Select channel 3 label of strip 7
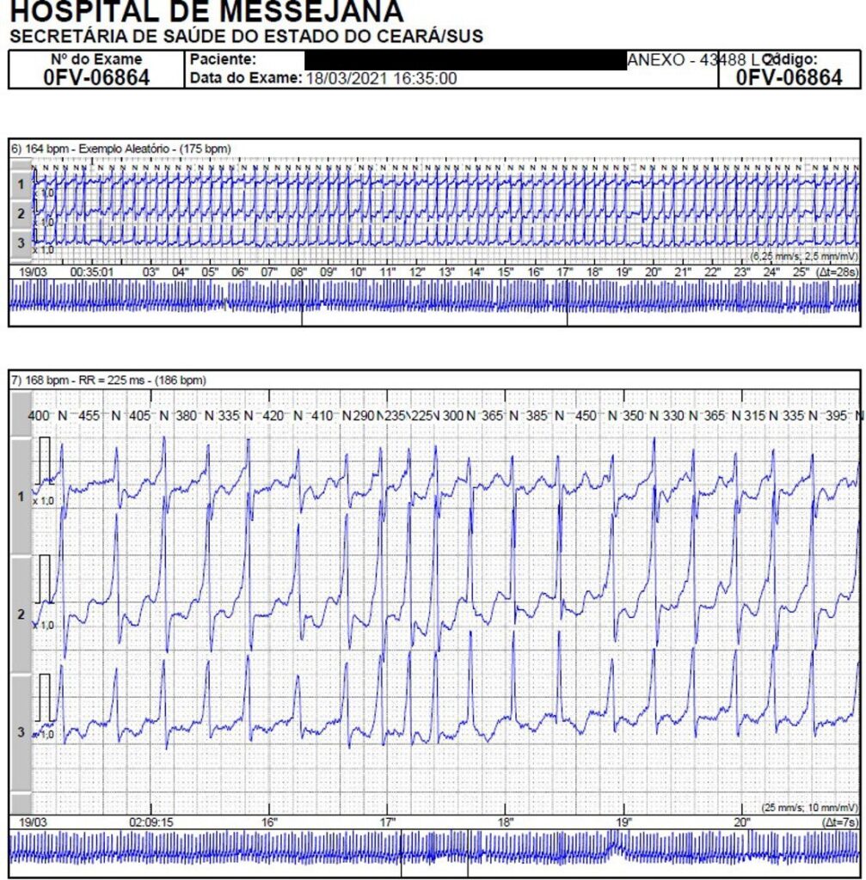The width and height of the screenshot is (866, 880). pos(21,732)
